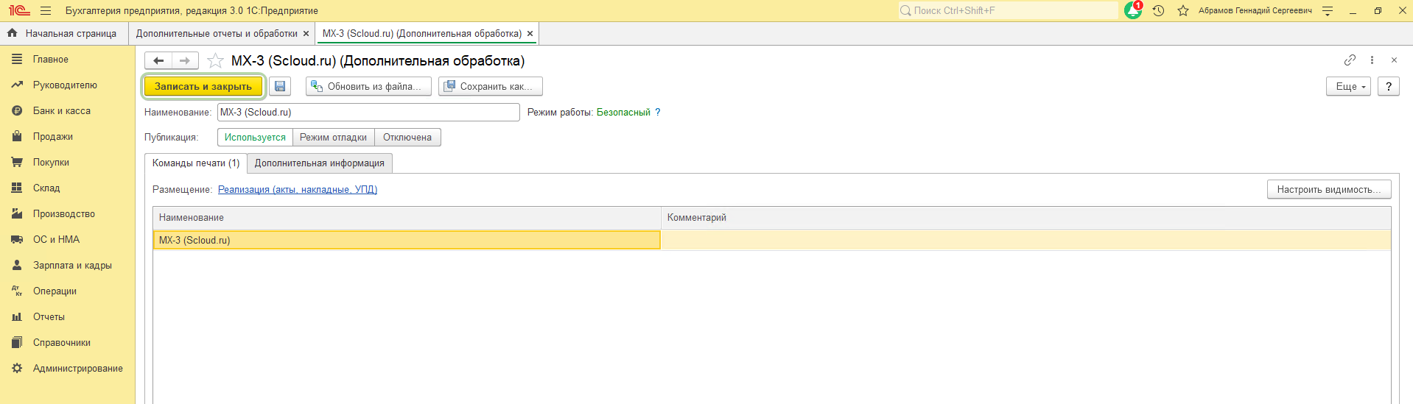1413x404 pixels.
Task: Go back with the left arrow
Action: pos(158,60)
